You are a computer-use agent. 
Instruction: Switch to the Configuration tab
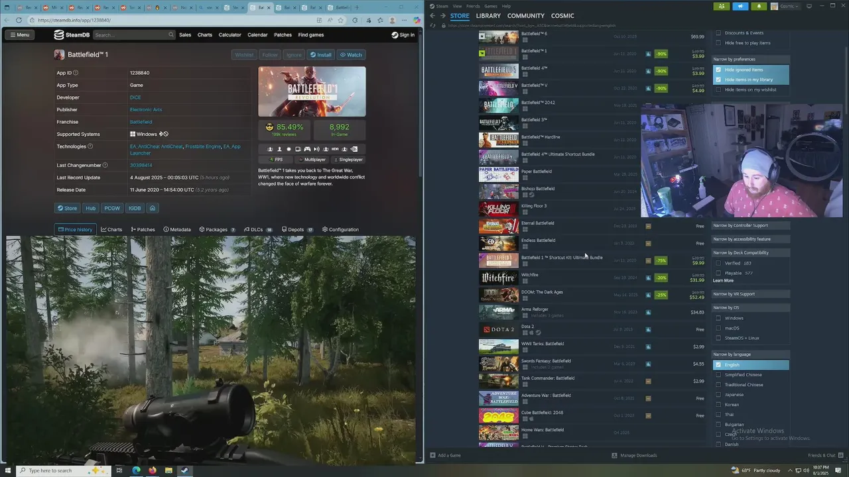click(340, 229)
